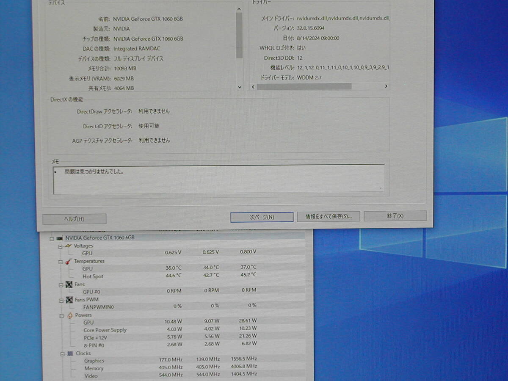This screenshot has width=508, height=381.
Task: Click the driver date 8/14/2024 09:00:00
Action: pyautogui.click(x=318, y=38)
